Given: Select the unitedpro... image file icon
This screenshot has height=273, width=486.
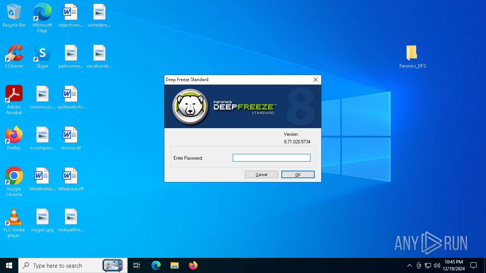Looking at the screenshot, I should tap(99, 16).
